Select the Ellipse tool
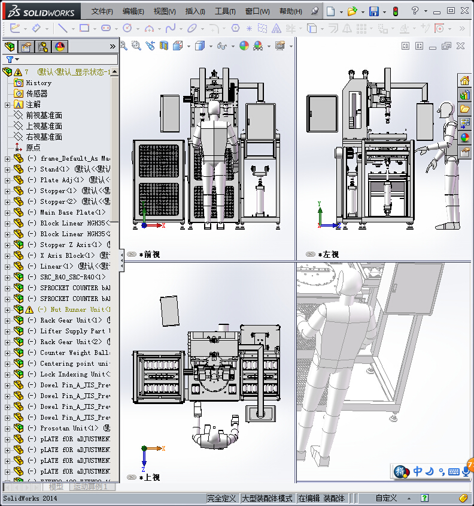This screenshot has width=474, height=506. 192,28
